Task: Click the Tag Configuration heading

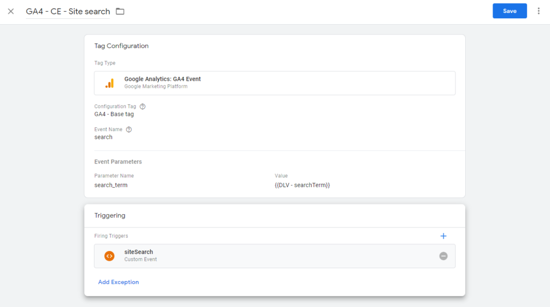Action: coord(121,46)
